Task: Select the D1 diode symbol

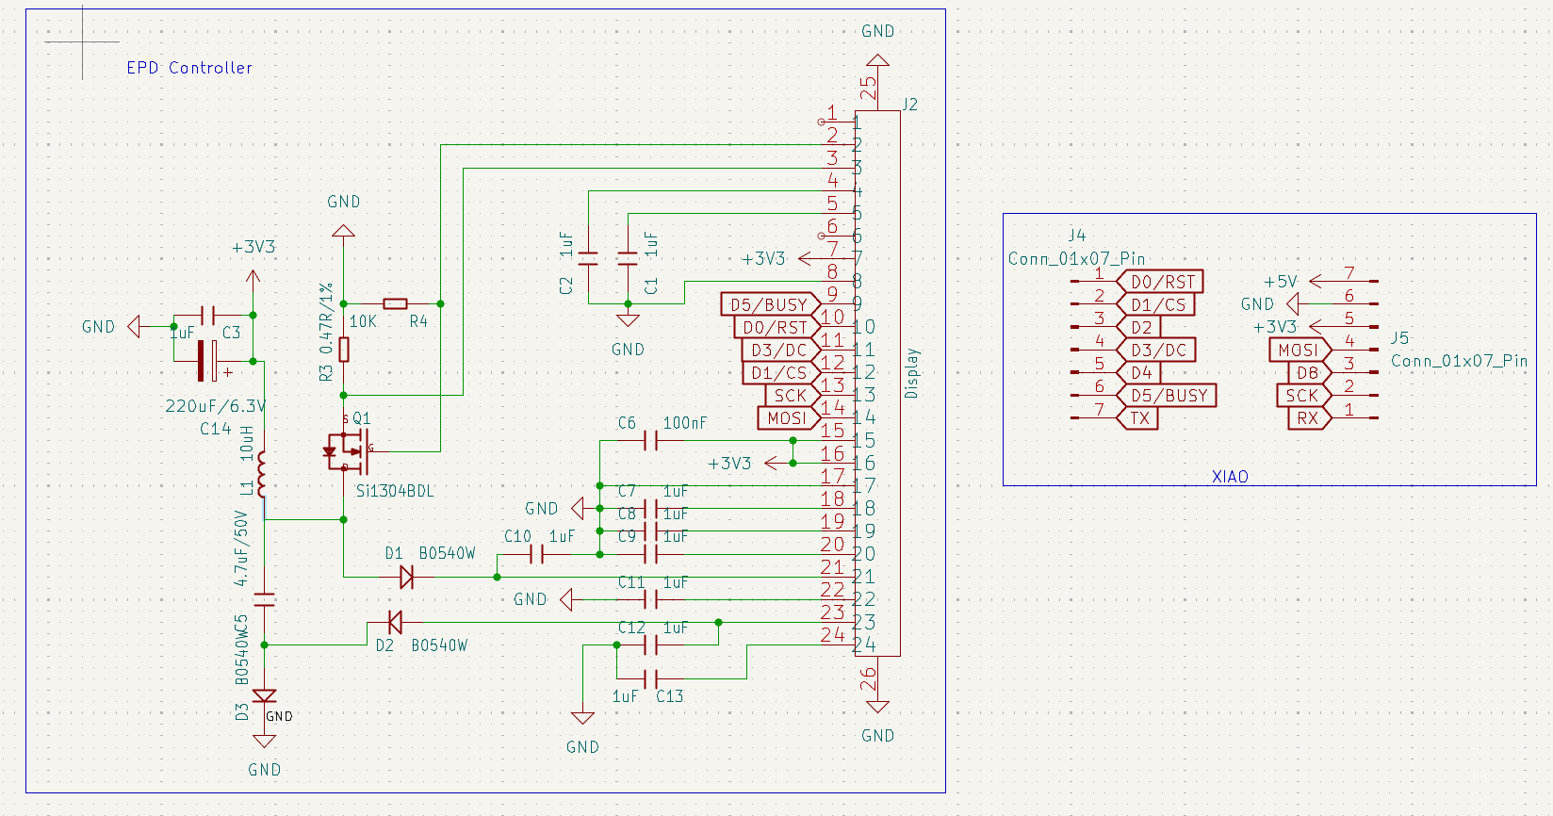Action: pyautogui.click(x=406, y=577)
